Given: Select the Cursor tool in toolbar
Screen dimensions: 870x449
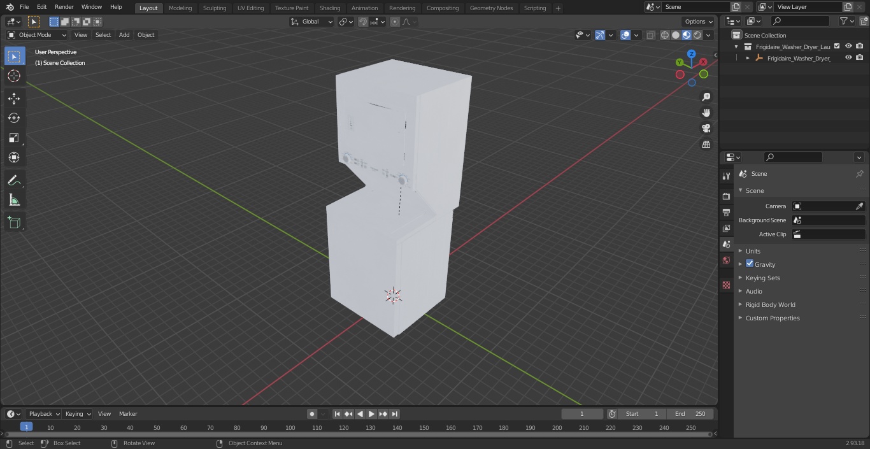Looking at the screenshot, I should (14, 76).
